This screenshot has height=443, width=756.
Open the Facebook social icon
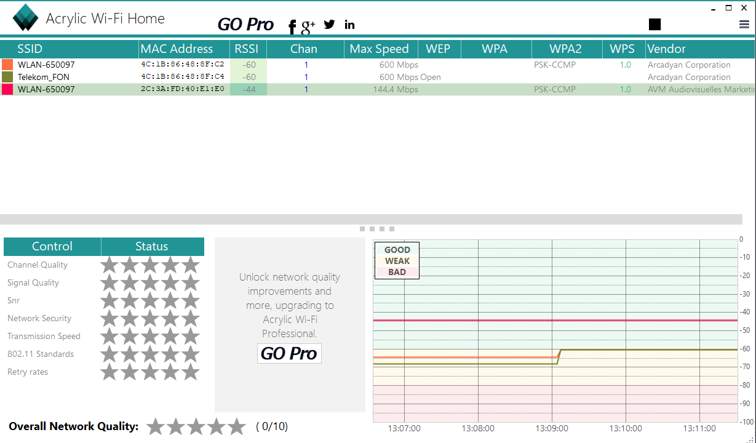click(x=292, y=26)
